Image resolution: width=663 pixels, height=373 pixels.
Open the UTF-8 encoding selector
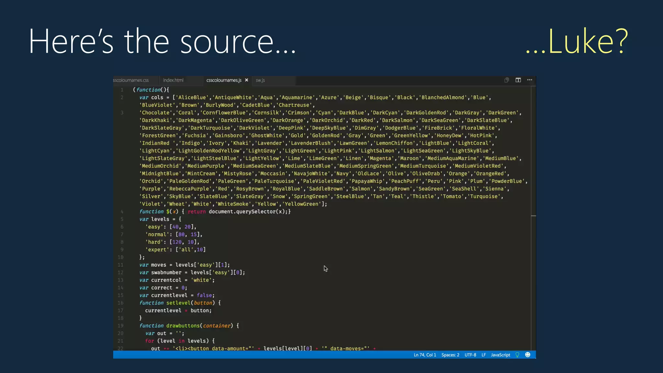coord(470,355)
